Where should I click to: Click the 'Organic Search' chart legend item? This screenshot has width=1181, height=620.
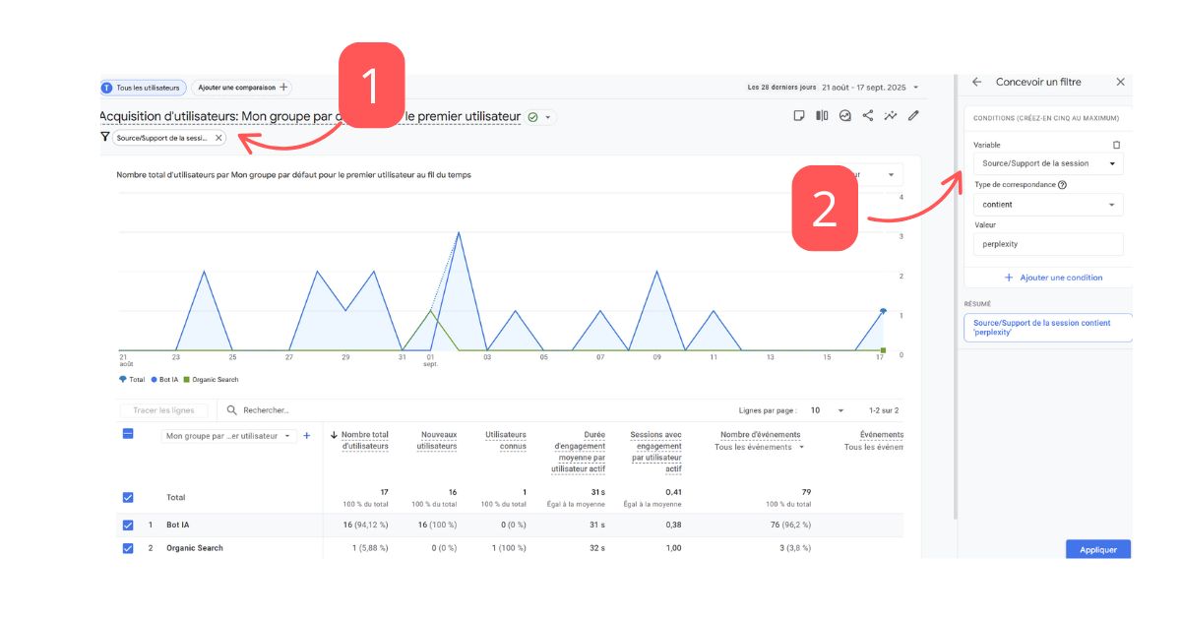tap(211, 380)
